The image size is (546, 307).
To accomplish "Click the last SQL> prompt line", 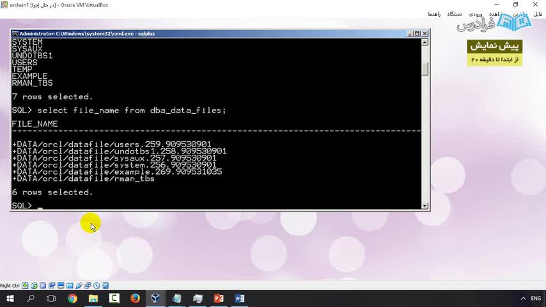I will pos(27,206).
